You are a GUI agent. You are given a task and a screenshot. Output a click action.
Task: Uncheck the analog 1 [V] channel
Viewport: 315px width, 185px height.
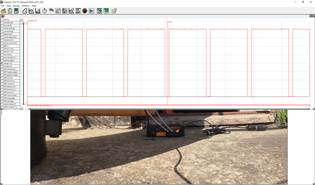(1, 63)
